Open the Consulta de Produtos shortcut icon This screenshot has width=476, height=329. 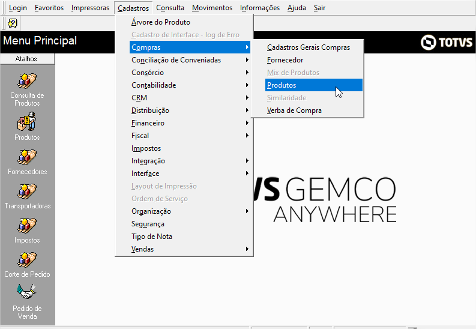tap(27, 81)
